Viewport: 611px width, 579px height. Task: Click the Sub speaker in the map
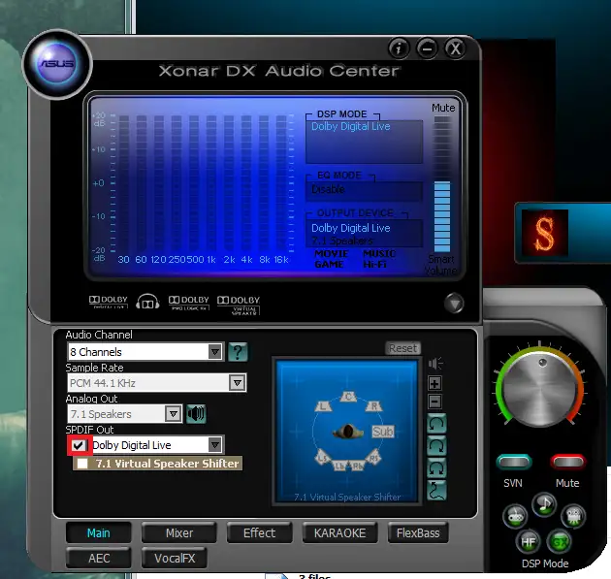pyautogui.click(x=383, y=432)
